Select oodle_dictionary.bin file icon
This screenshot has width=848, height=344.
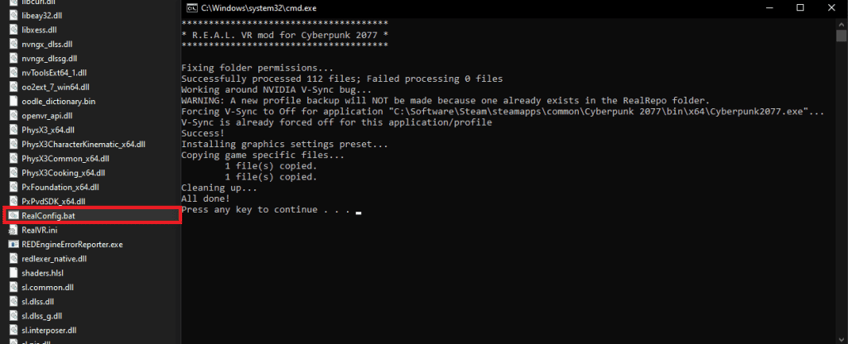point(13,101)
